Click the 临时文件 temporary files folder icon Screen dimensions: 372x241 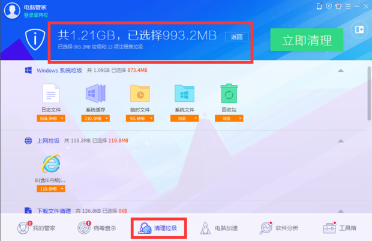[x=139, y=94]
